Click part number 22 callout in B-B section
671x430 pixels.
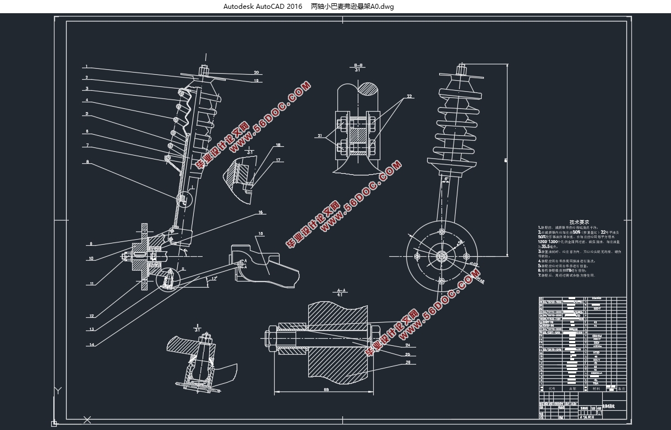pyautogui.click(x=408, y=96)
